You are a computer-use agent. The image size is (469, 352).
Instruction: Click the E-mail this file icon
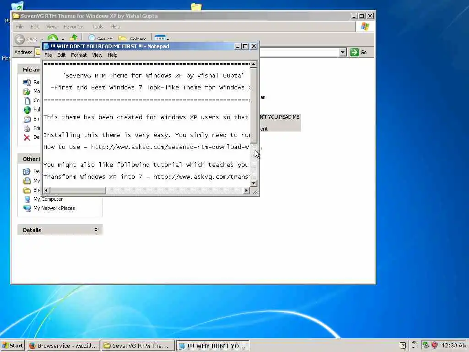27,119
